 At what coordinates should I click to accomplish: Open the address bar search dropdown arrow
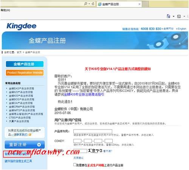coord(89,4)
